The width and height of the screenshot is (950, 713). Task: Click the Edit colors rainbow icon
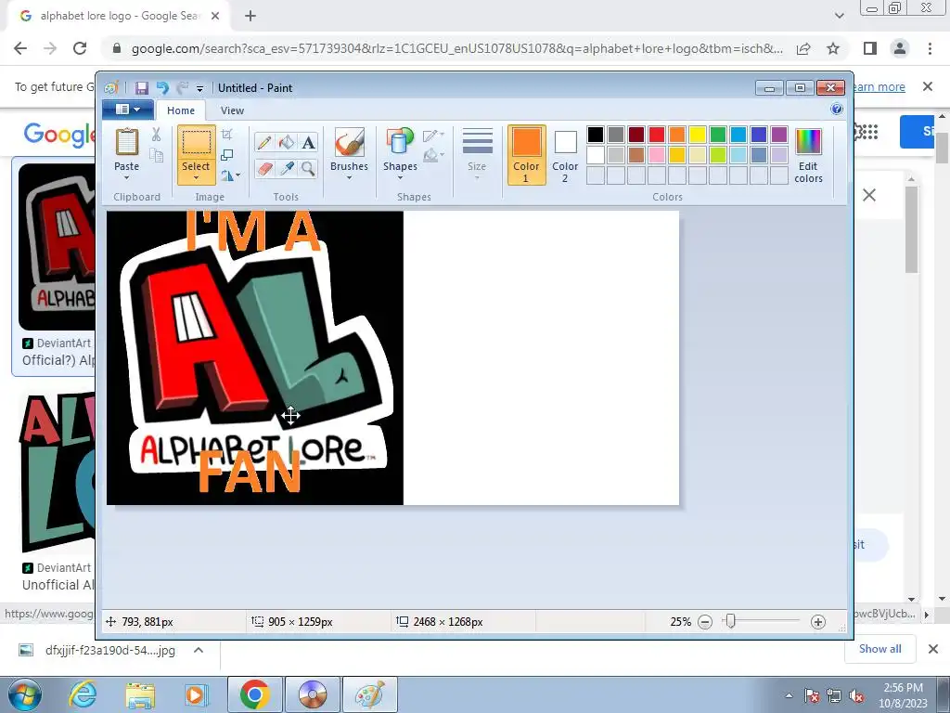tap(808, 142)
